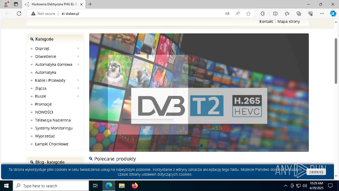This screenshot has width=339, height=191.
Task: Open the Favorites list
Action: tap(287, 14)
